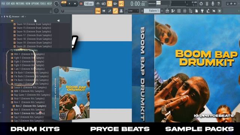Click the plus tab in browser

[x=12, y=21]
